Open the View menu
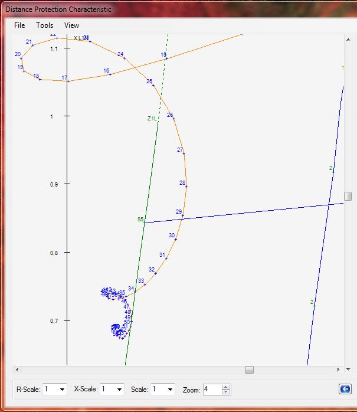The height and width of the screenshot is (412, 357). coord(71,25)
